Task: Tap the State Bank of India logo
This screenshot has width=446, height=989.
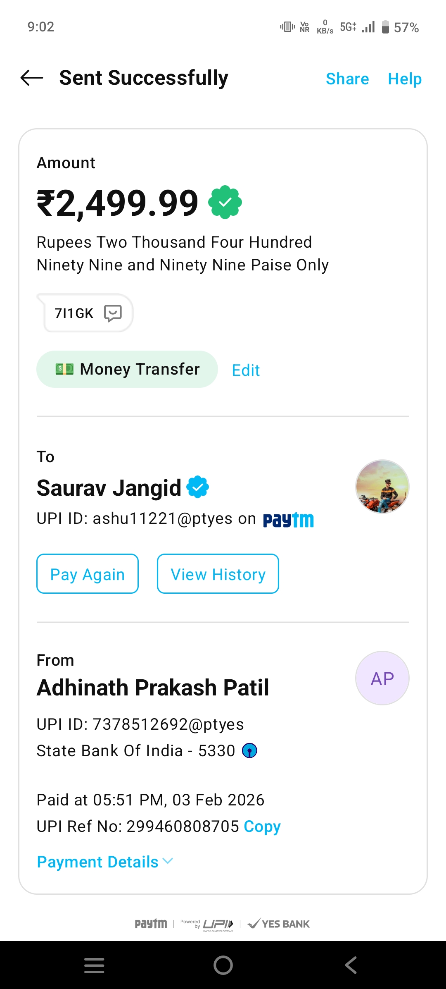Action: 249,750
